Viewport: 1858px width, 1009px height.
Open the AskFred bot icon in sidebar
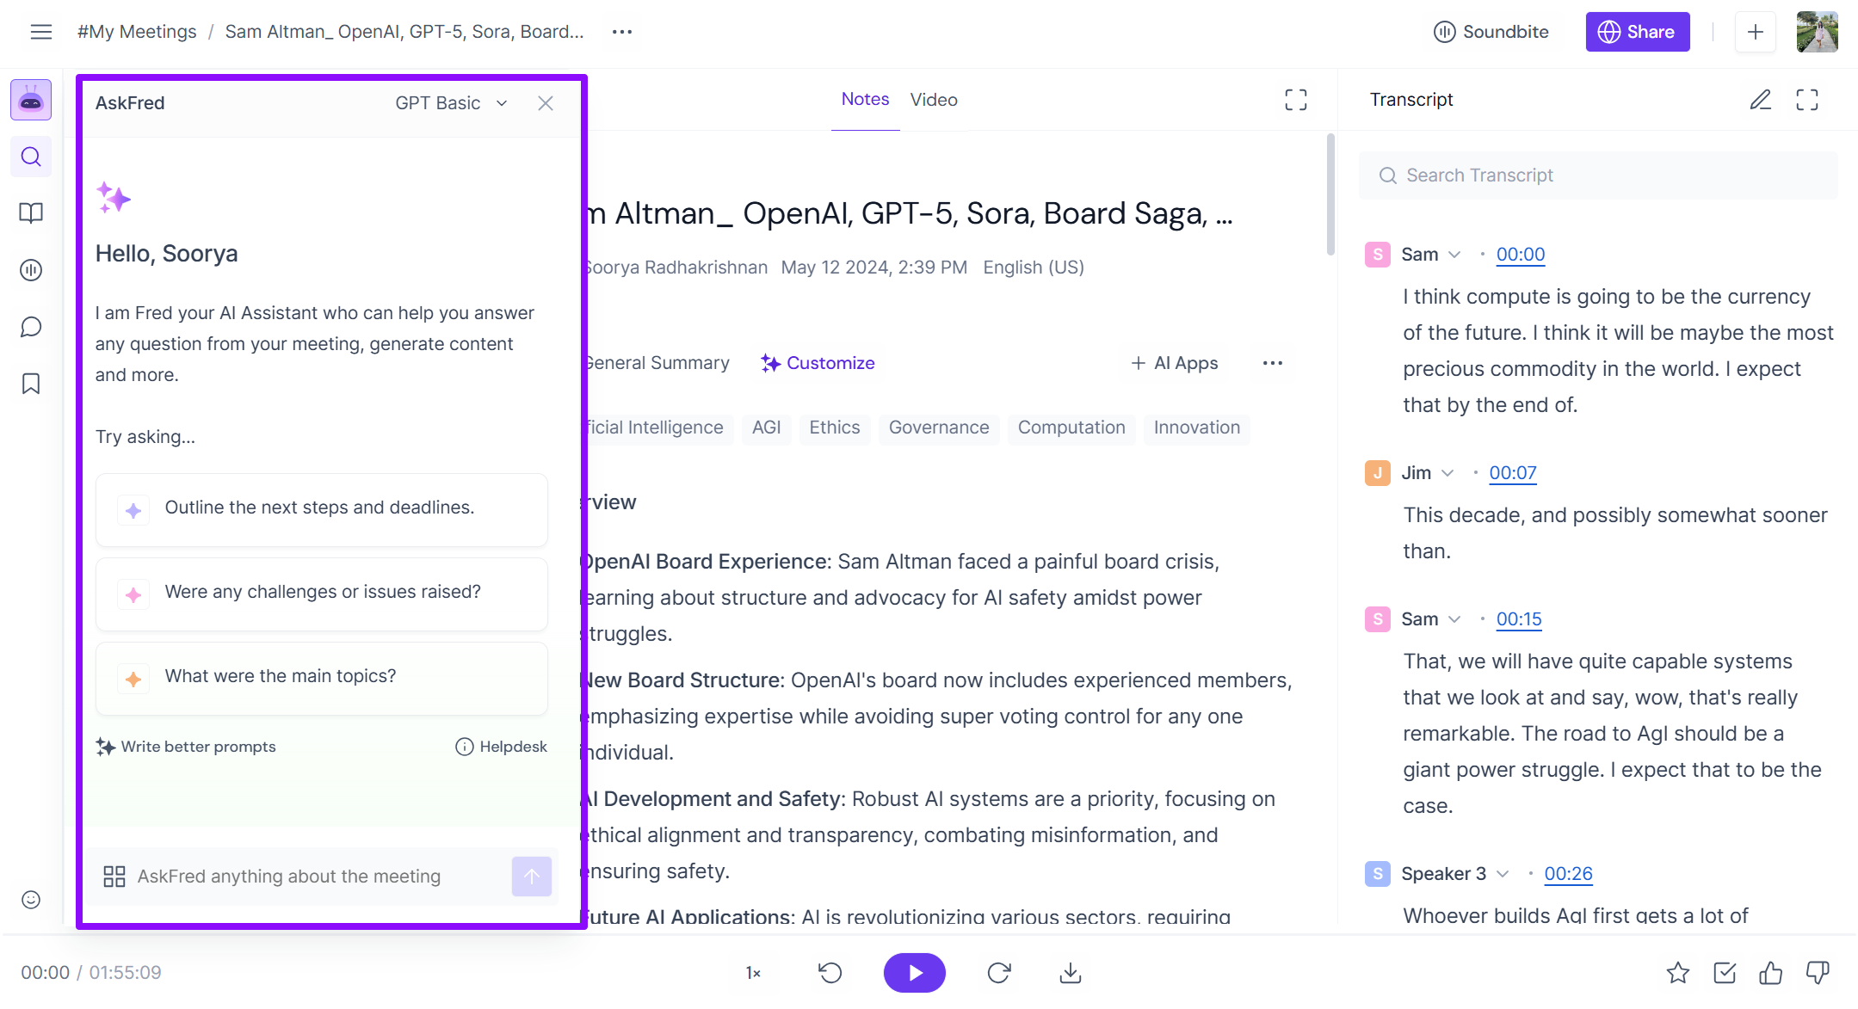coord(31,101)
